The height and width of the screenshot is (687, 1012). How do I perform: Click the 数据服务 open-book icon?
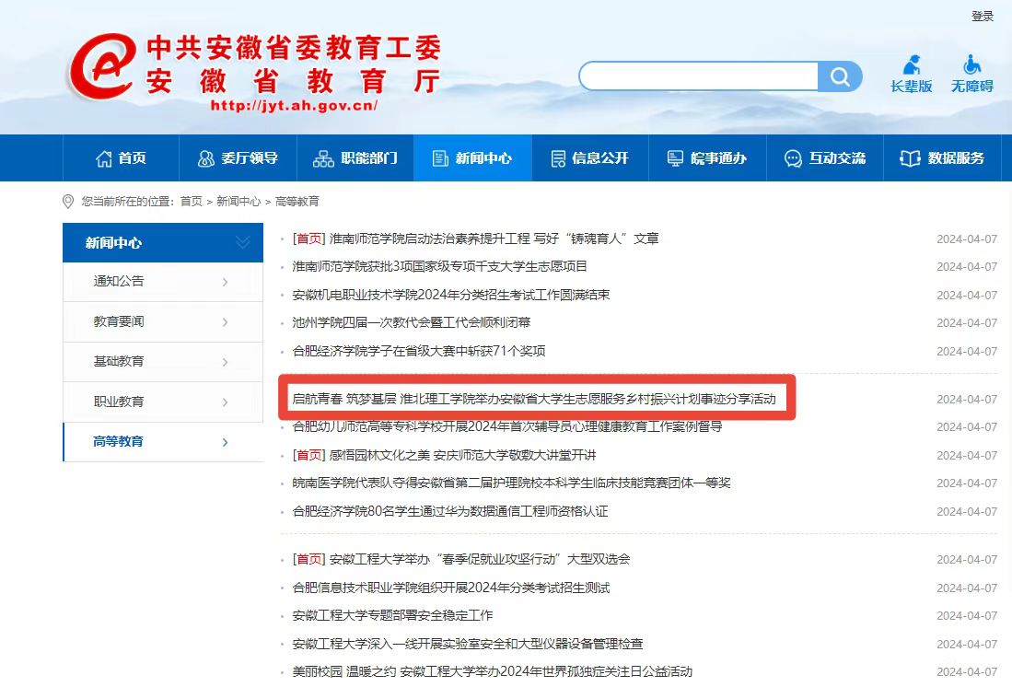click(x=910, y=158)
